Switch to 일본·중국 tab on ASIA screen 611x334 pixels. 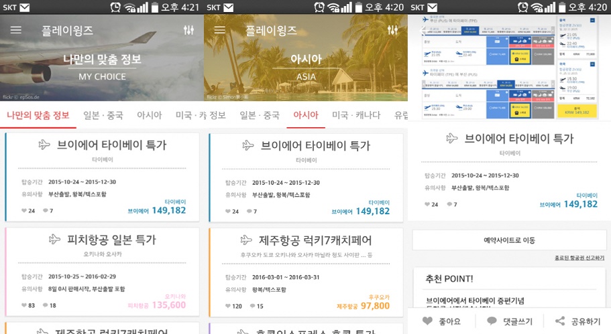(x=260, y=115)
